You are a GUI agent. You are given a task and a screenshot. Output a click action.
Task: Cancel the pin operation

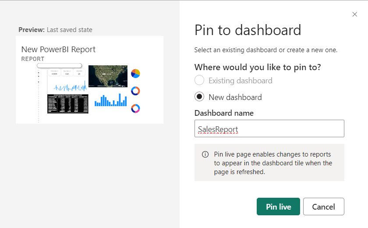pyautogui.click(x=324, y=207)
